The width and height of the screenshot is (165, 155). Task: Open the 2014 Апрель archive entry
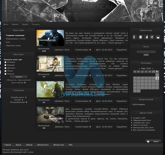[x=139, y=104]
